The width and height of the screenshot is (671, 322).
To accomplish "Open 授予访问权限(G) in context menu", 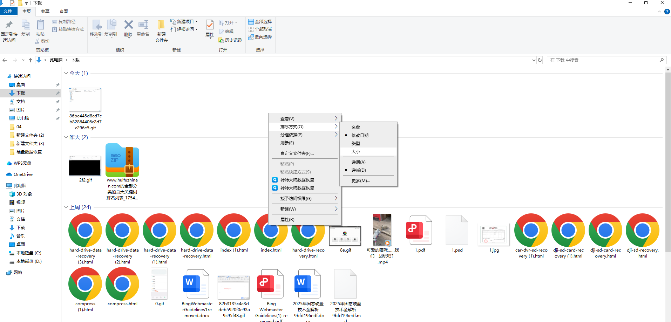I will tap(305, 198).
